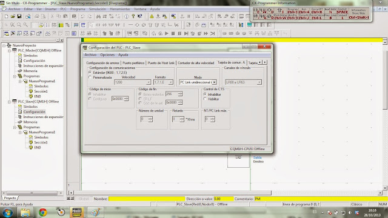Click the fast forward double arrow icon
The height and width of the screenshot is (218, 388).
206,33
